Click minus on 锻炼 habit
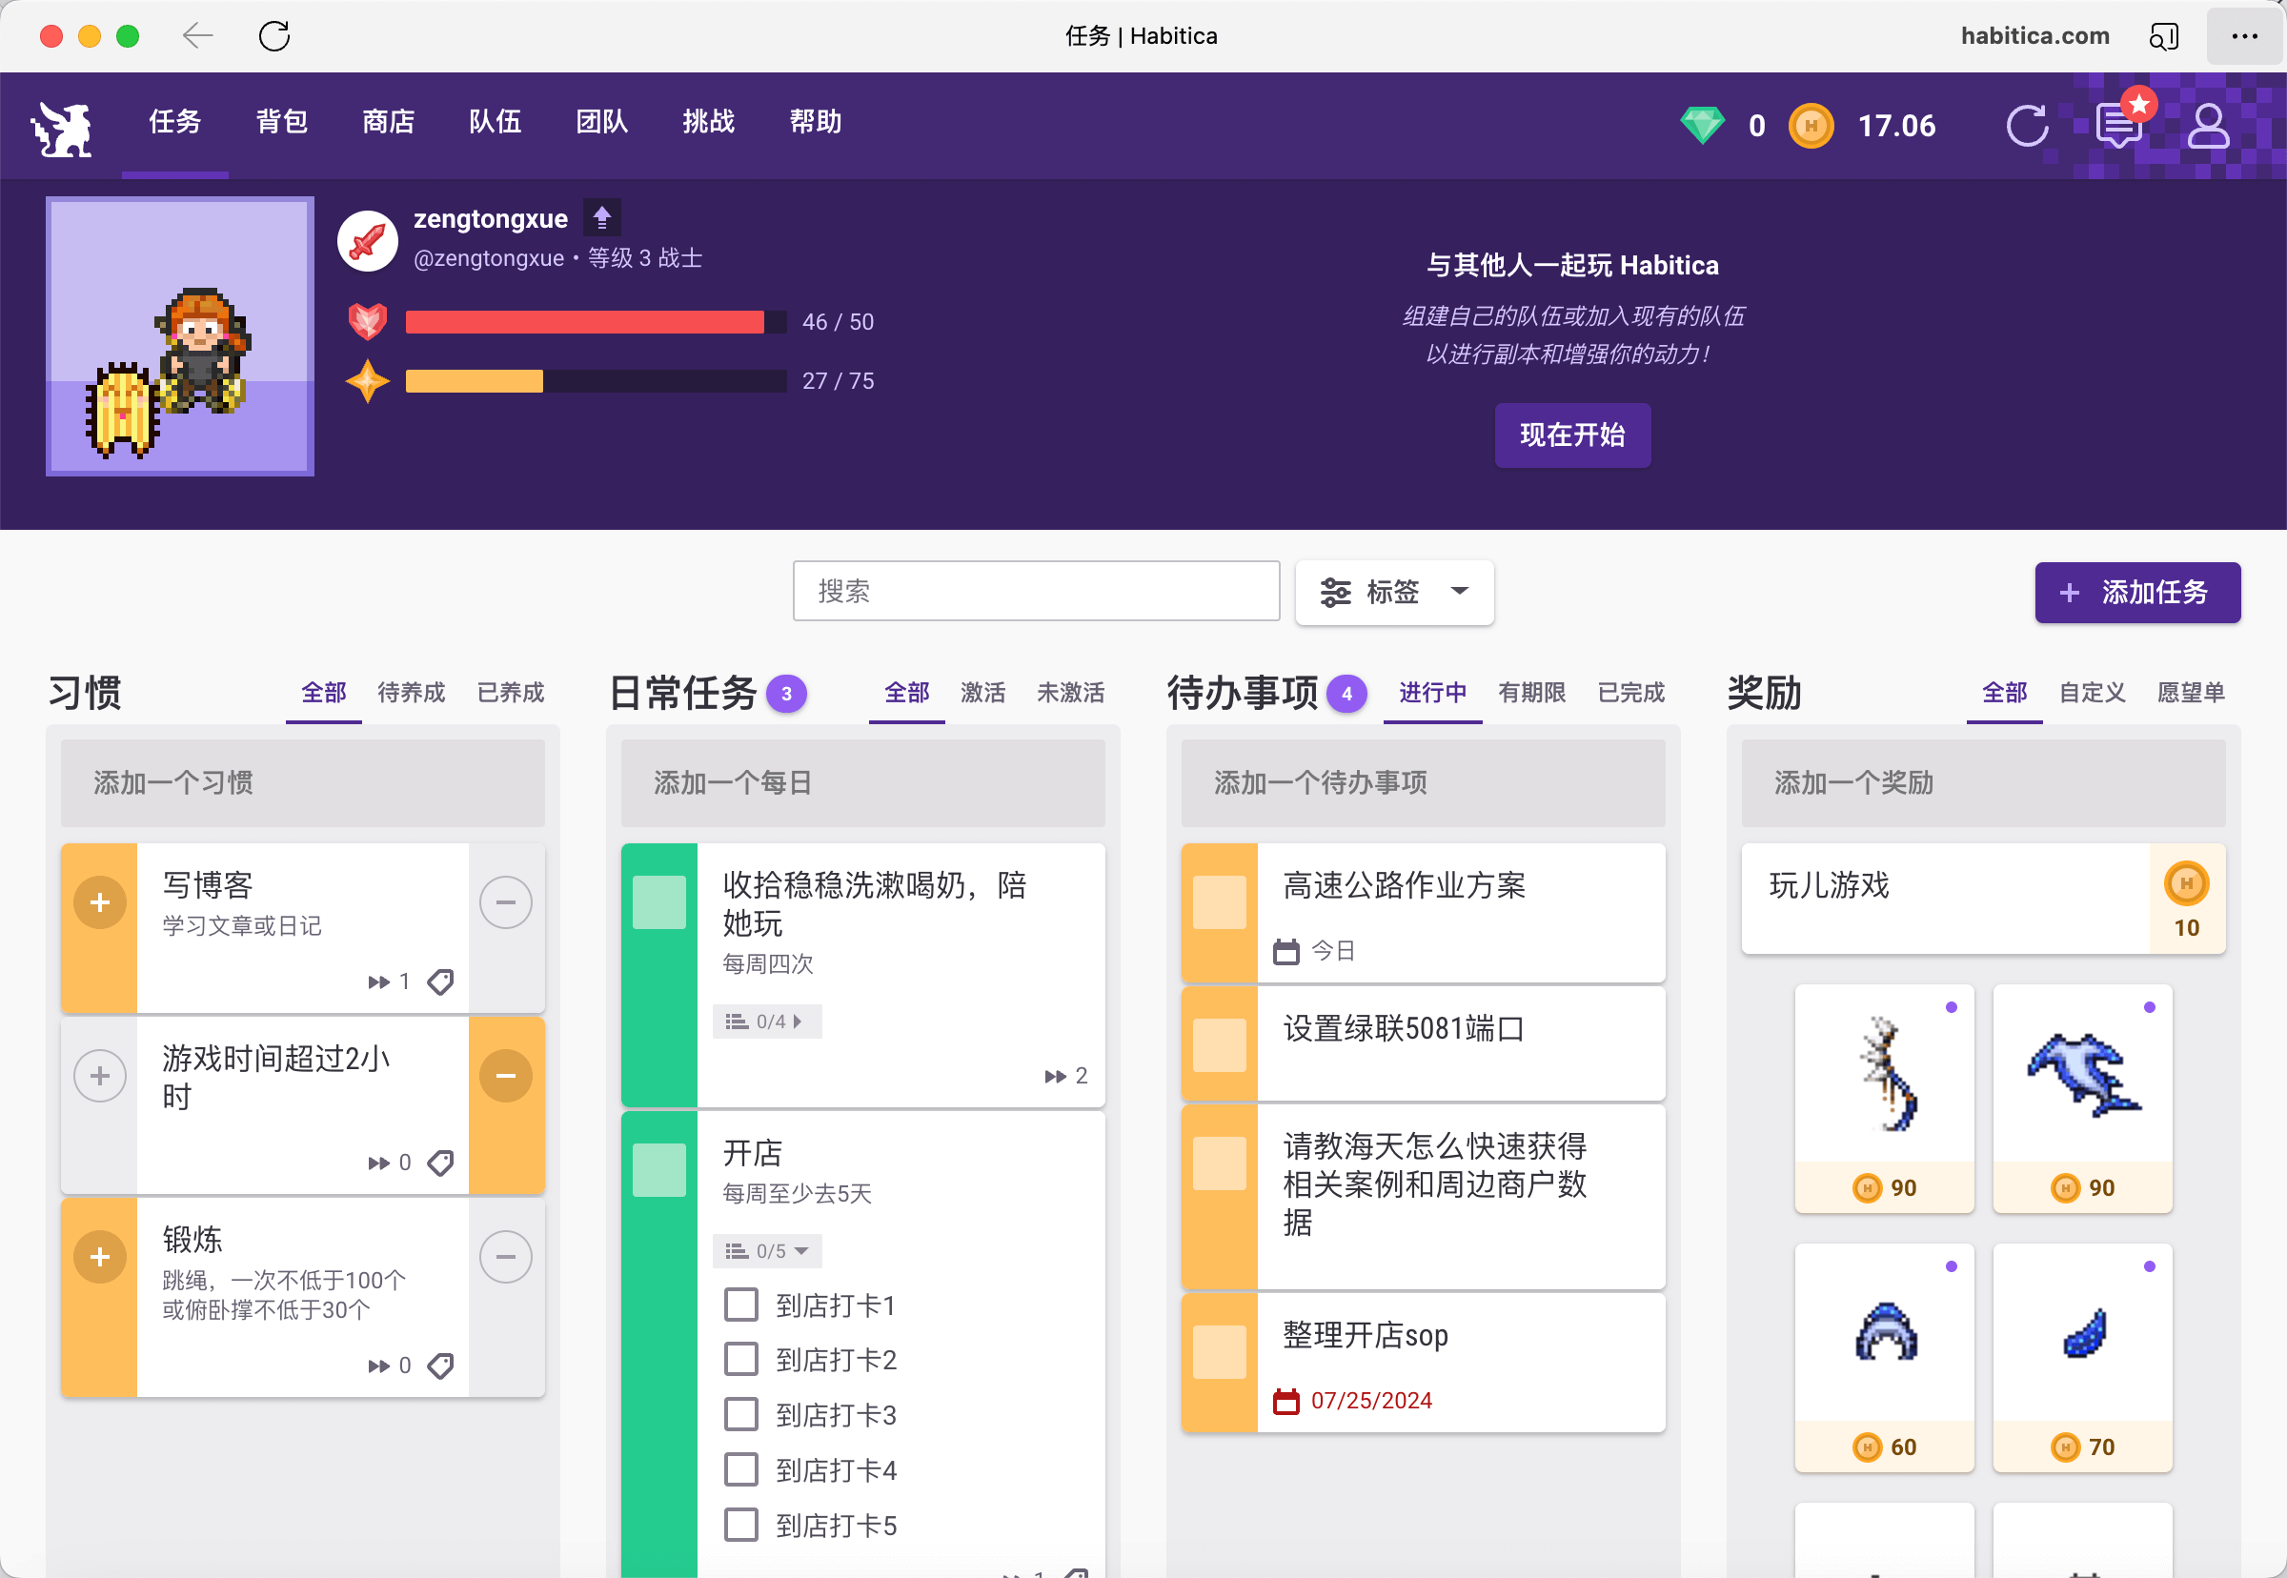The image size is (2287, 1578). click(505, 1256)
